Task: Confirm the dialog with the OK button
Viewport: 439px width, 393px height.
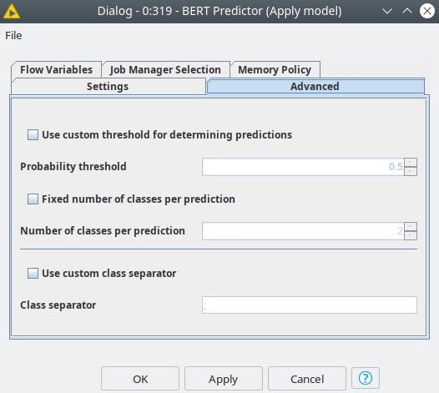Action: (x=140, y=379)
